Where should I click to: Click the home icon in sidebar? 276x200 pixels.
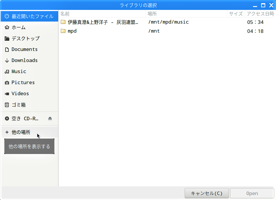(7, 27)
